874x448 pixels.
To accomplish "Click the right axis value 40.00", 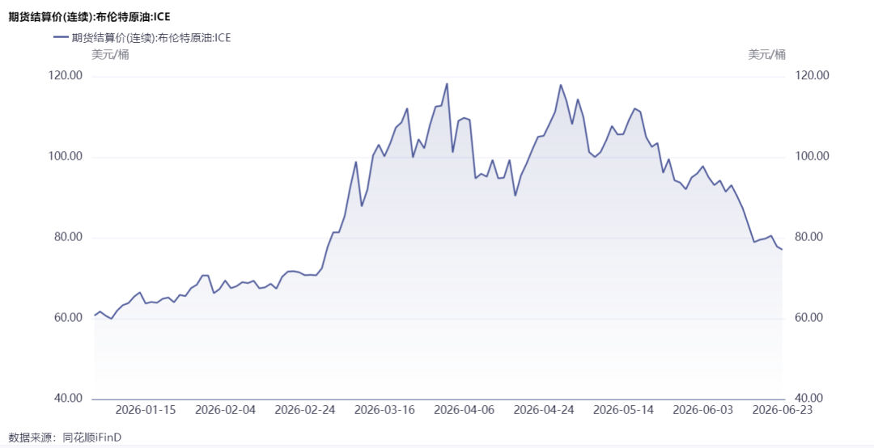I will click(x=807, y=399).
